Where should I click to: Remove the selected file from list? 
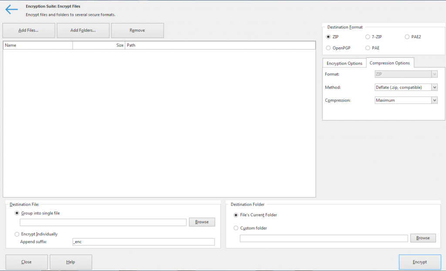[137, 30]
